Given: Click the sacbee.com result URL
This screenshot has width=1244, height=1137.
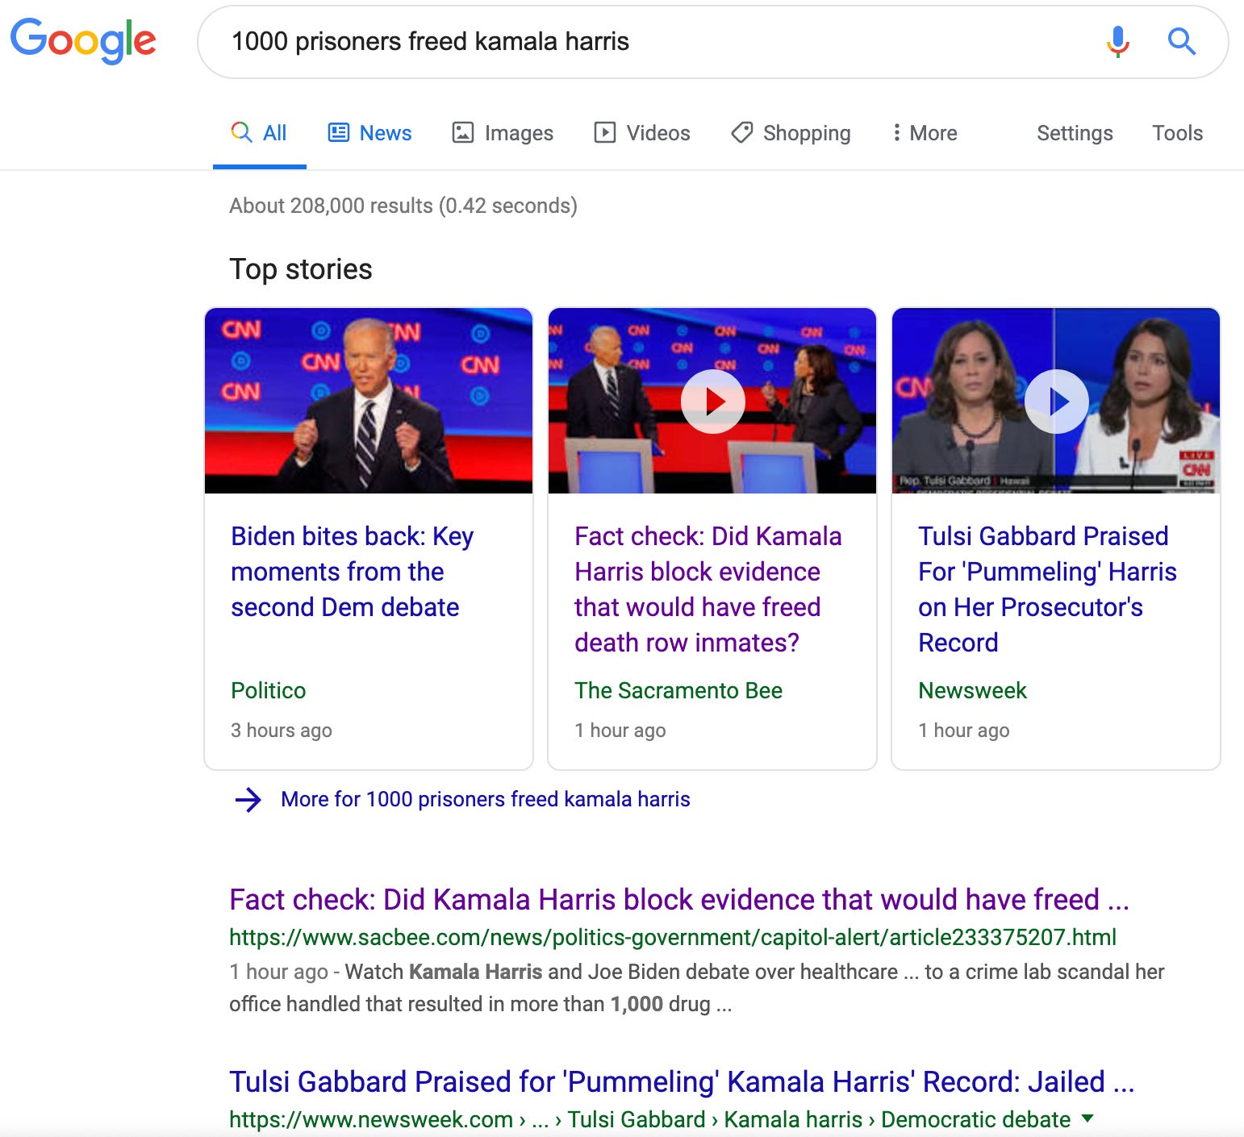Looking at the screenshot, I should [673, 937].
